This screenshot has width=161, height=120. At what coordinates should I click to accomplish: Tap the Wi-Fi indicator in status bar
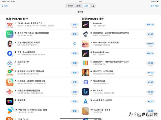[152, 1]
